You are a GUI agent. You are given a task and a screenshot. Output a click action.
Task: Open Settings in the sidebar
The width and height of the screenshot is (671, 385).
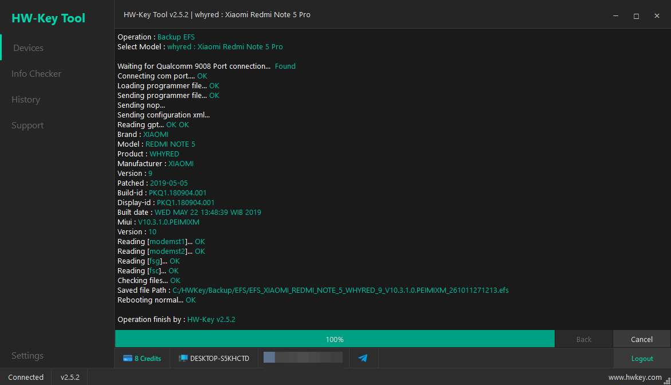tap(28, 355)
